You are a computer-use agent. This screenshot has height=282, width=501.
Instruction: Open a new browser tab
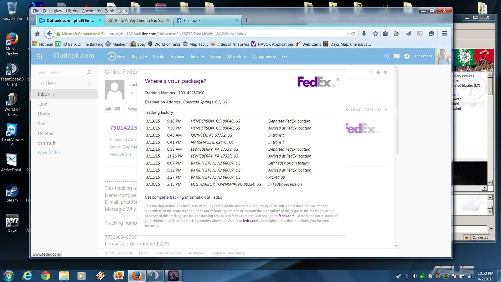pyautogui.click(x=247, y=20)
